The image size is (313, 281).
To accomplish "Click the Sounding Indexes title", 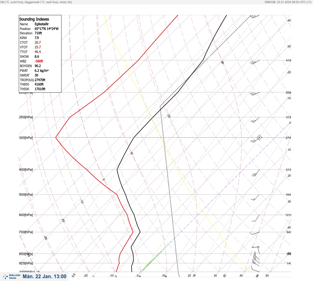I will coord(34,19).
